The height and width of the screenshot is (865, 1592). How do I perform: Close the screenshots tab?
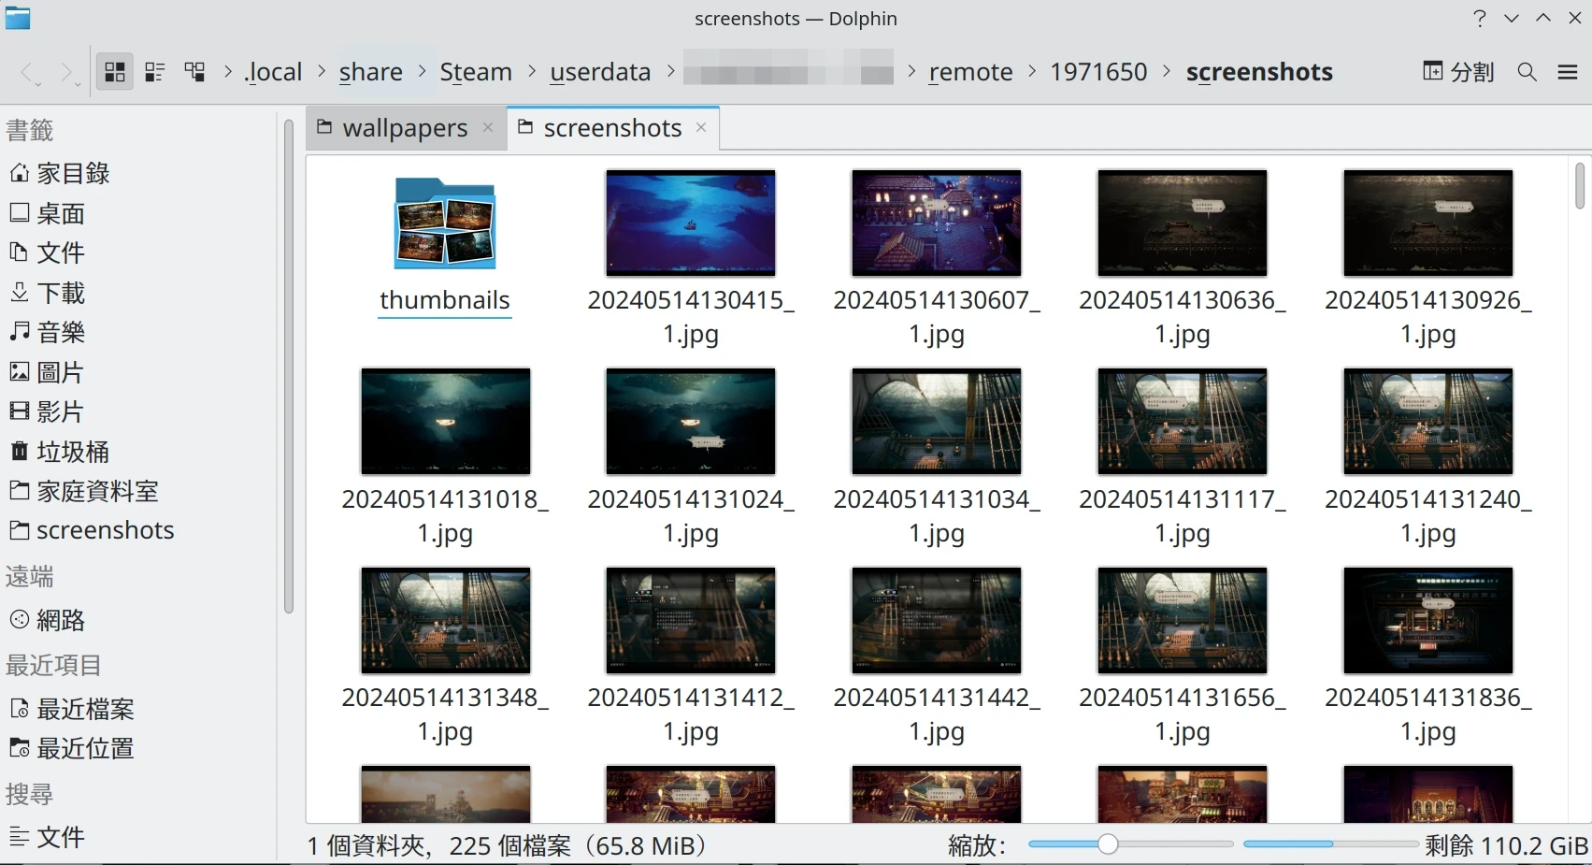701,127
